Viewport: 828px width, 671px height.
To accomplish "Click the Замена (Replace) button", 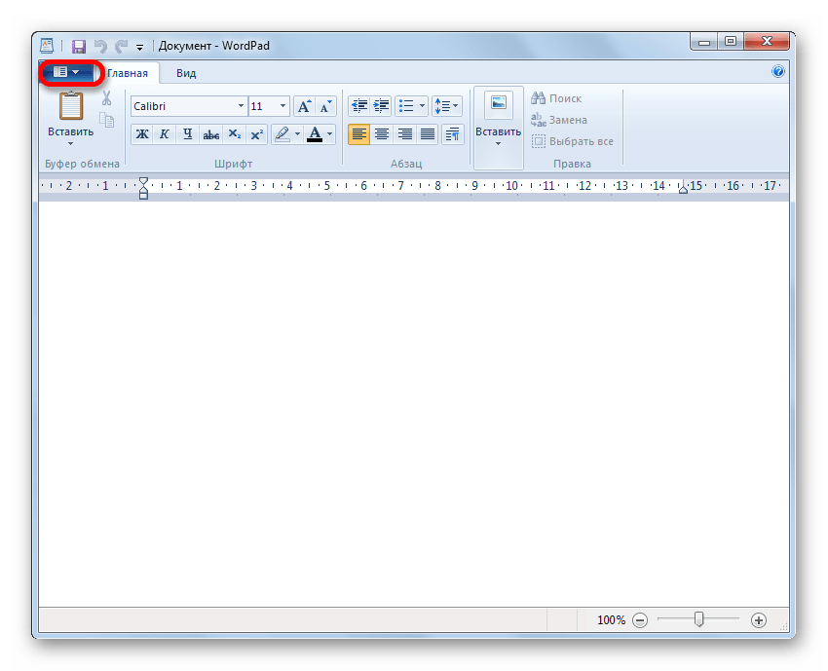I will click(558, 120).
